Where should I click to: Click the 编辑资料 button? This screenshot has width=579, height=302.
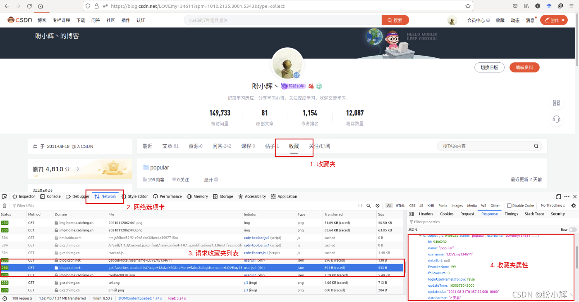(x=524, y=68)
